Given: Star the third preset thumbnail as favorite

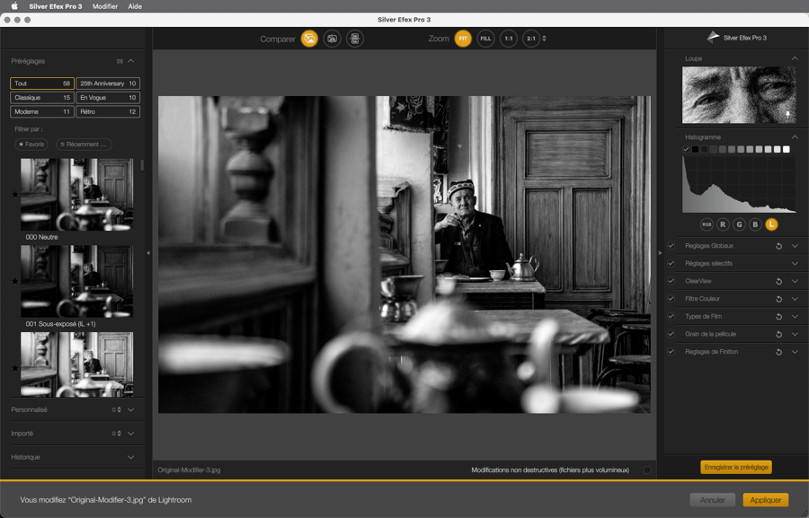Looking at the screenshot, I should (x=15, y=368).
